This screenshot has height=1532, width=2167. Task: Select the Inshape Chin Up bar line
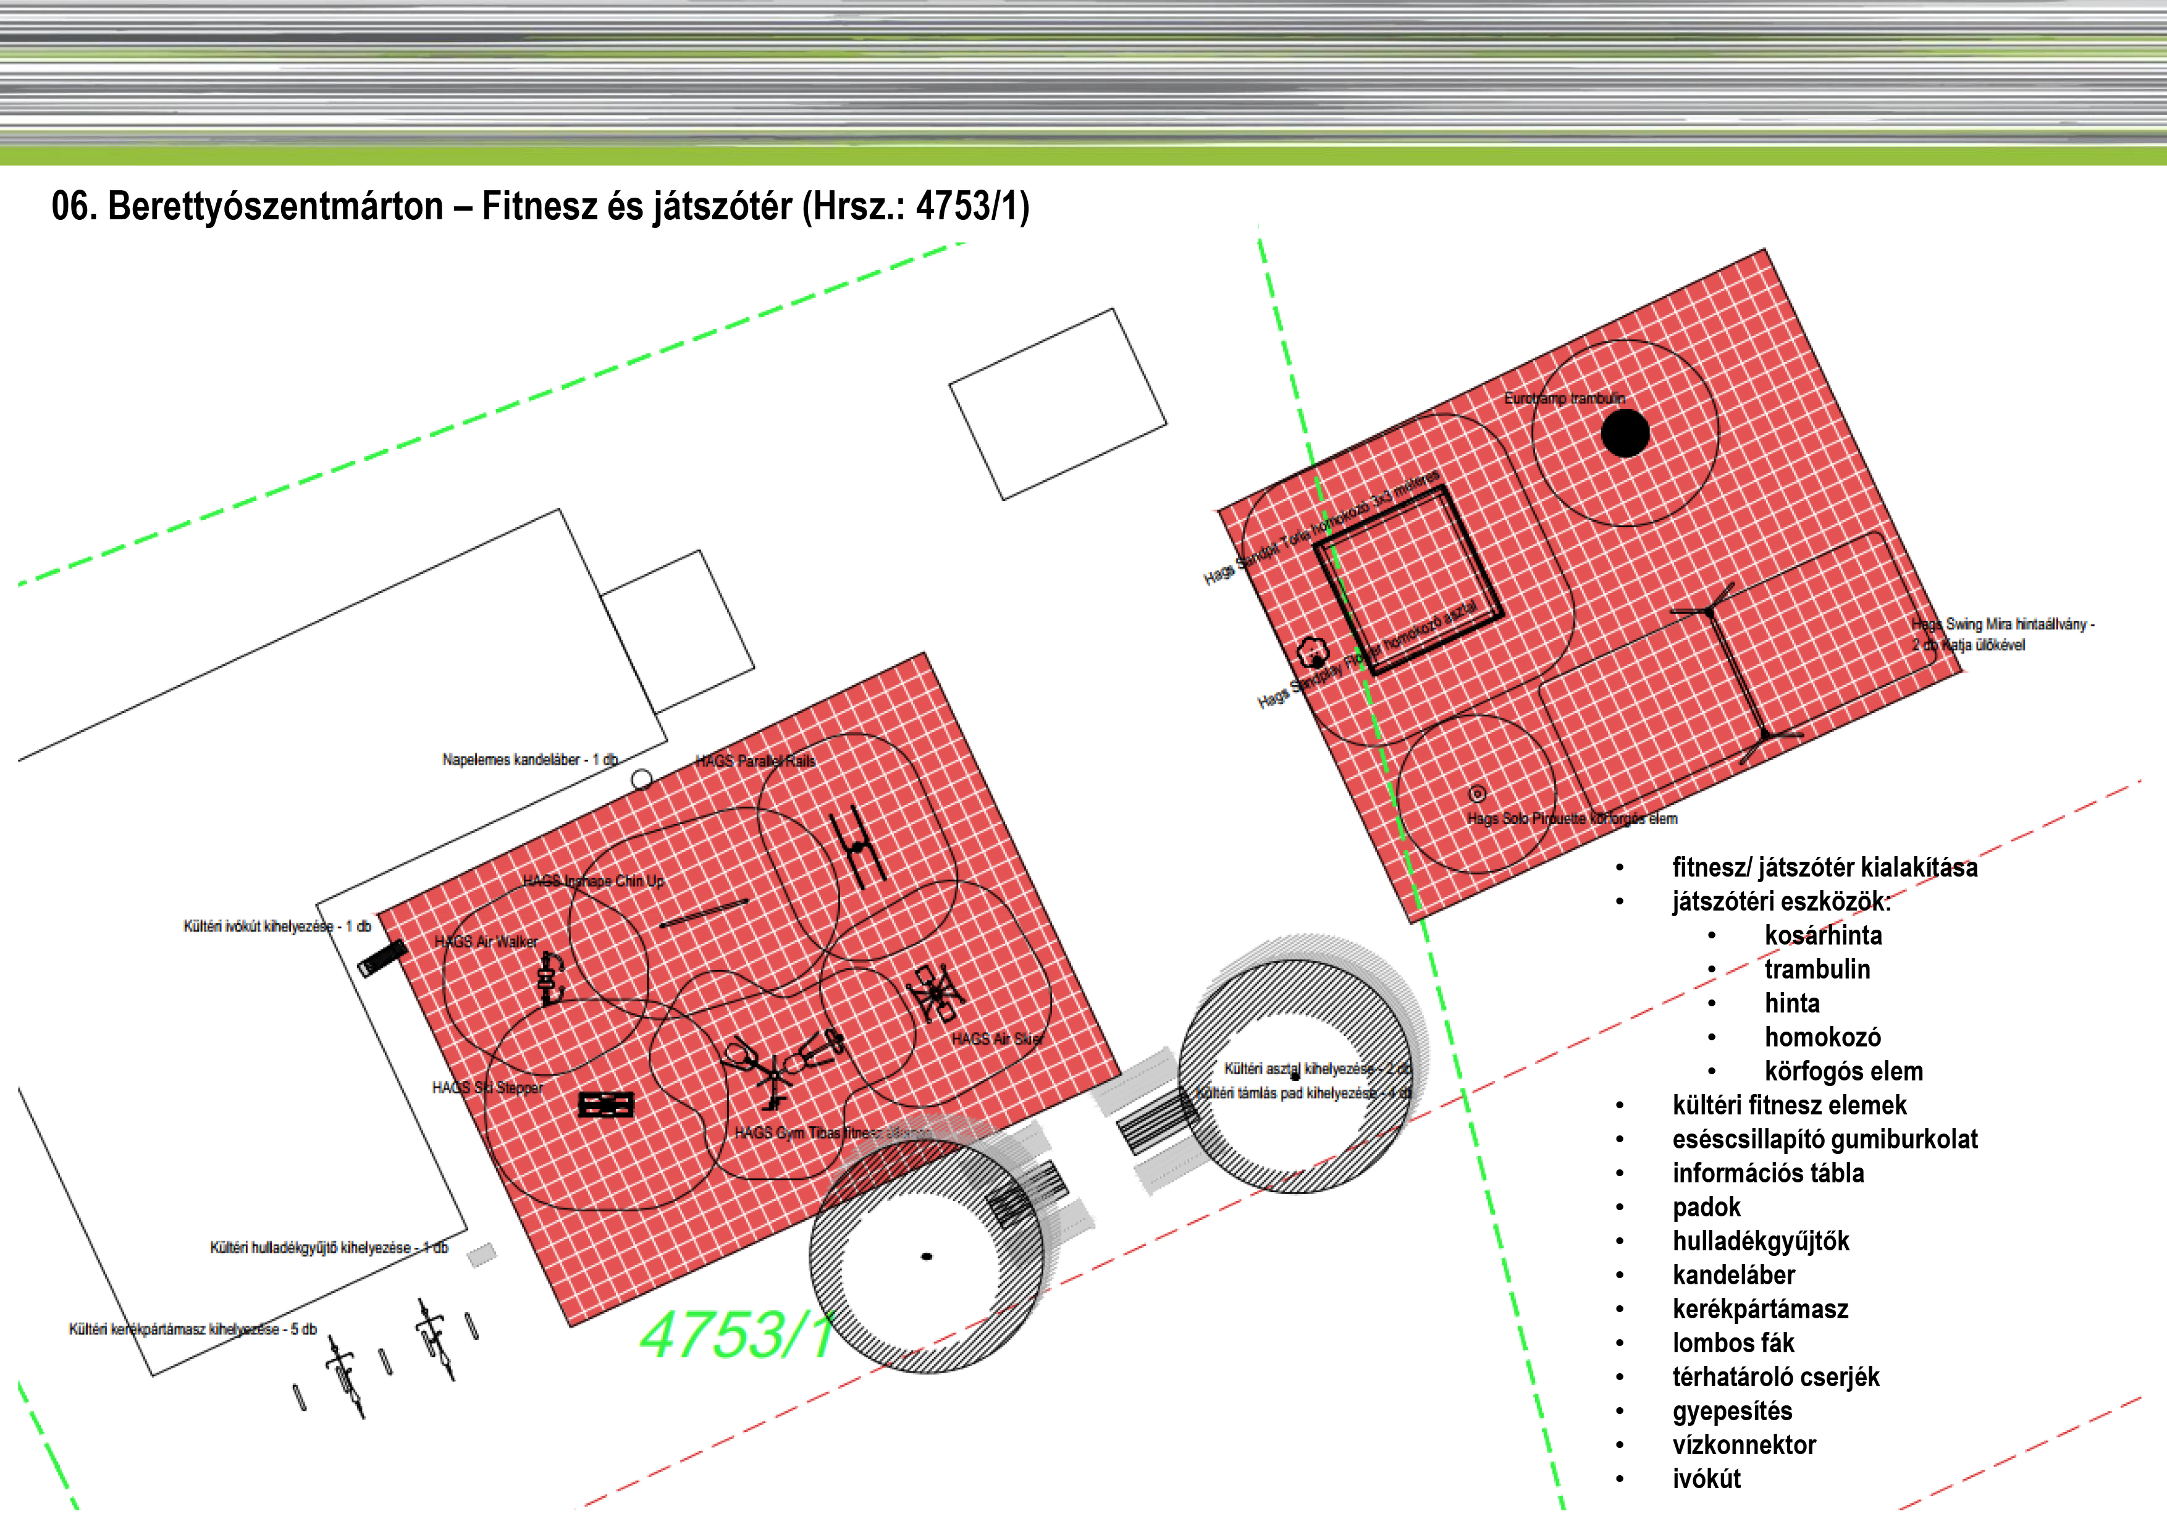[704, 912]
